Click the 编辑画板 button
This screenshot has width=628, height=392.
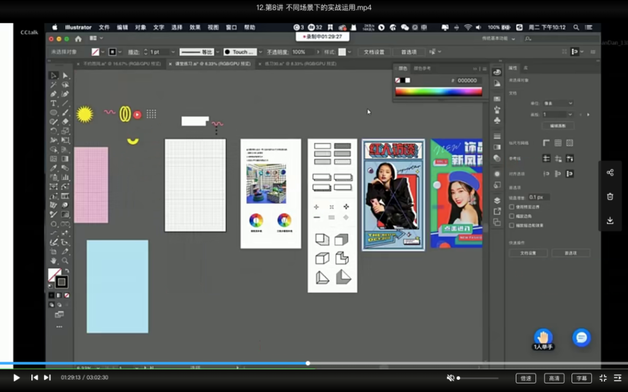[557, 126]
